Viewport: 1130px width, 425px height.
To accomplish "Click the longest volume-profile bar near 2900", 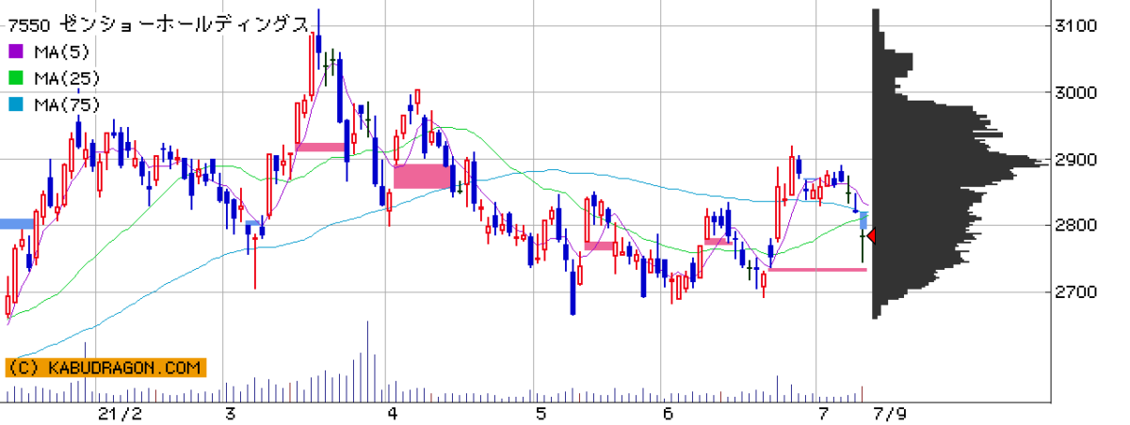I will coord(960,165).
